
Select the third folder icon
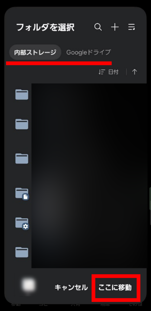point(22,158)
